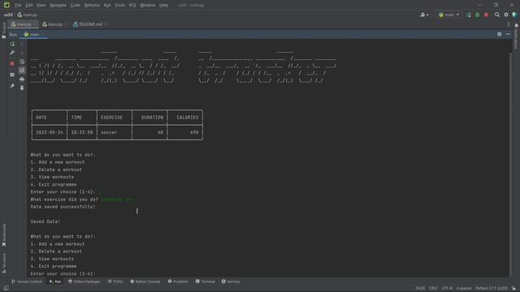Open the Terminal tool window
Screen dimensions: 520x292
click(x=206, y=281)
